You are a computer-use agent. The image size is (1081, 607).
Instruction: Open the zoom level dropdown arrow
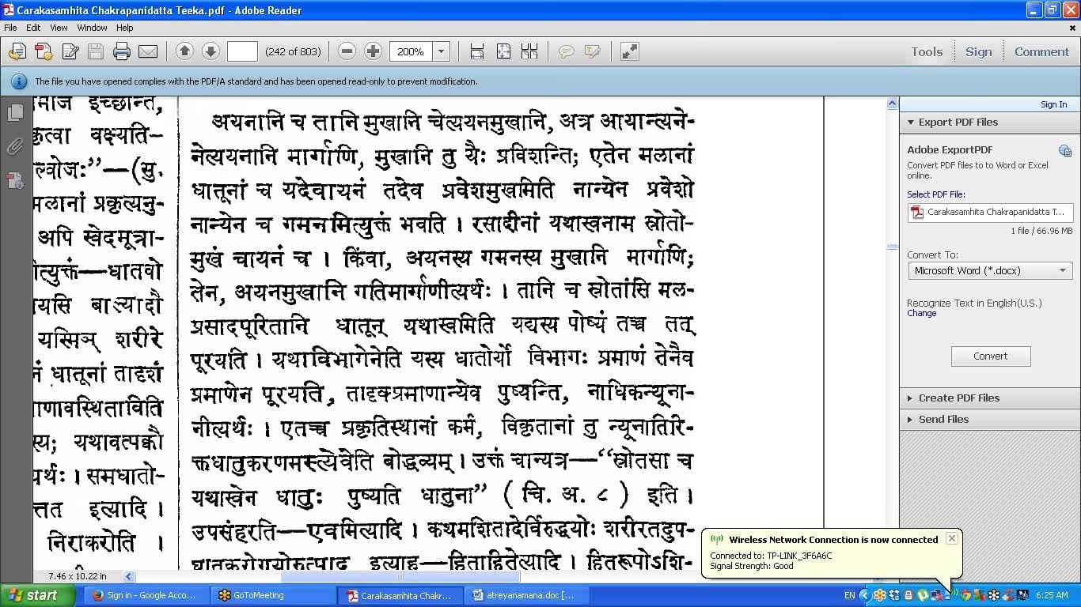[442, 51]
